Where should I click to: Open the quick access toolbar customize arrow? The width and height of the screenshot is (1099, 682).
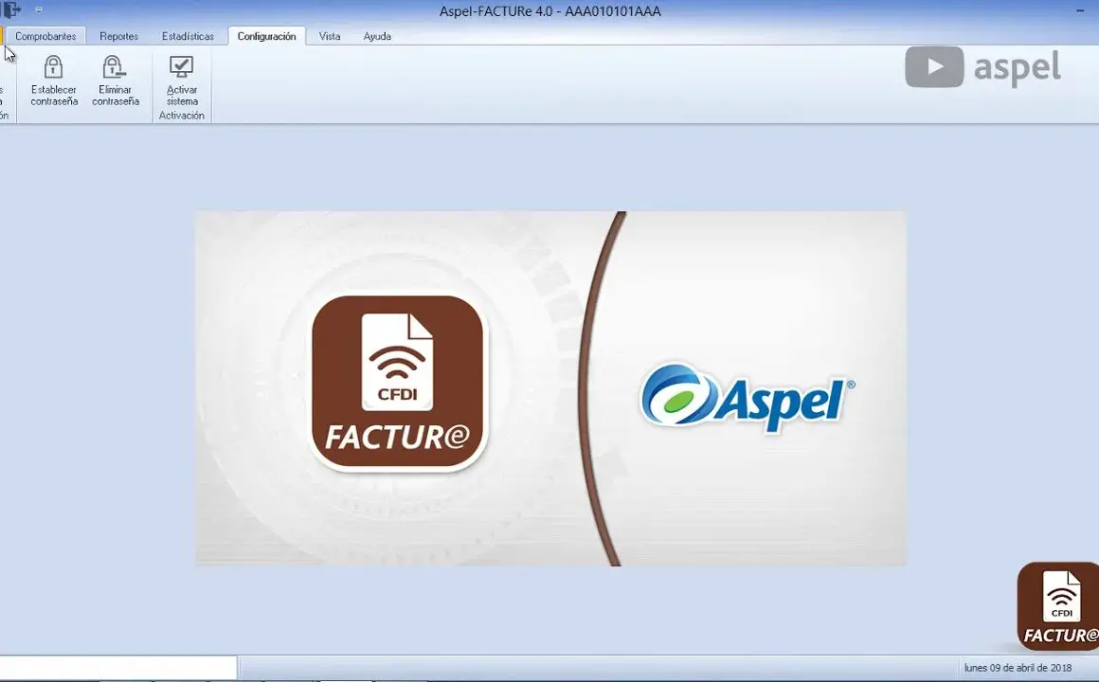coord(39,10)
